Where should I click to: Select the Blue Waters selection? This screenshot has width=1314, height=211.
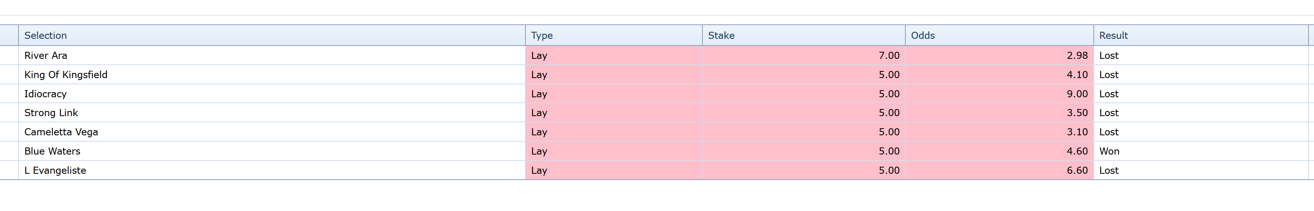[x=53, y=151]
